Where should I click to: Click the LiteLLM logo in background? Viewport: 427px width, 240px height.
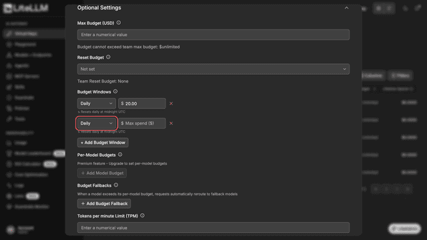coord(26,8)
